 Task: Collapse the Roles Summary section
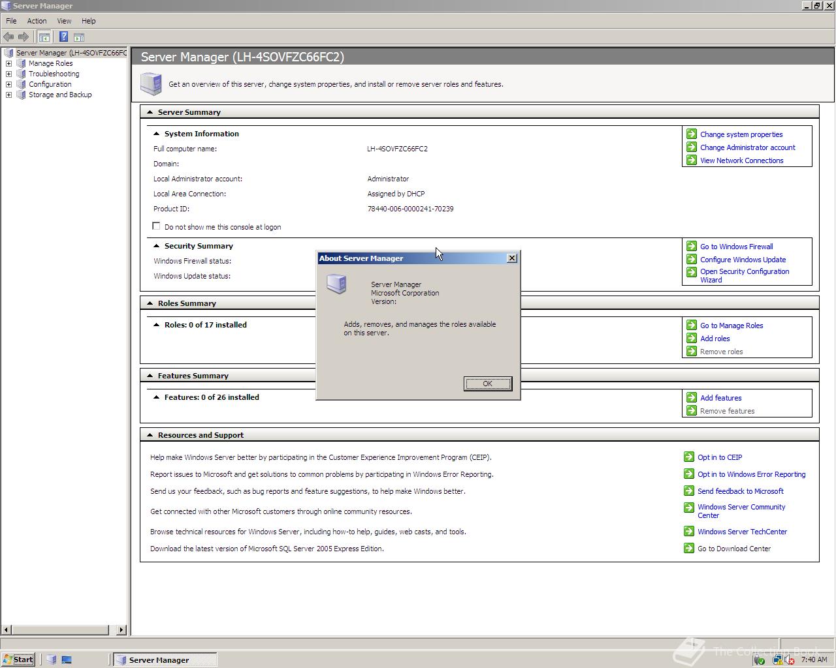150,303
